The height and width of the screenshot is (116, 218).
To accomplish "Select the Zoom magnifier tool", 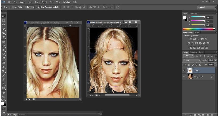I will 4,97.
